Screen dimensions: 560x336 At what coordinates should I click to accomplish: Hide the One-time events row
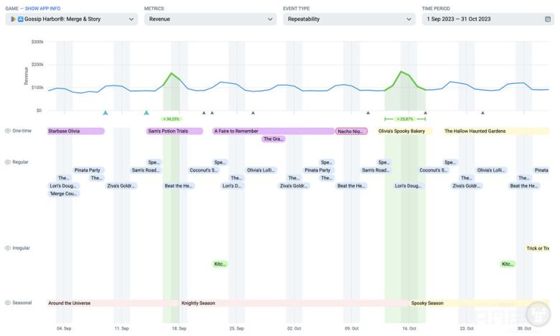pos(8,131)
